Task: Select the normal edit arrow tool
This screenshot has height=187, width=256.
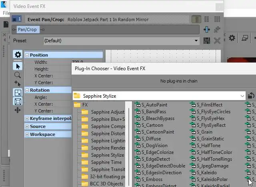Action: (x=18, y=67)
